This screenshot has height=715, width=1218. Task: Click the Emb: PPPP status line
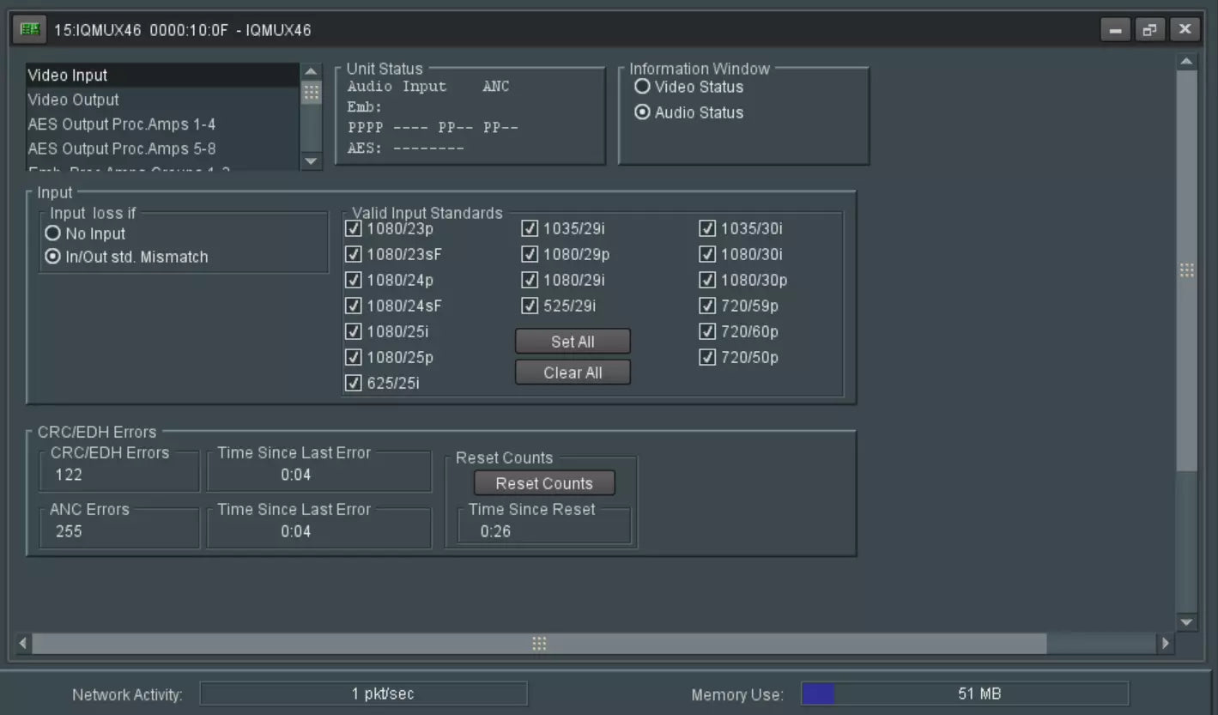(x=433, y=128)
